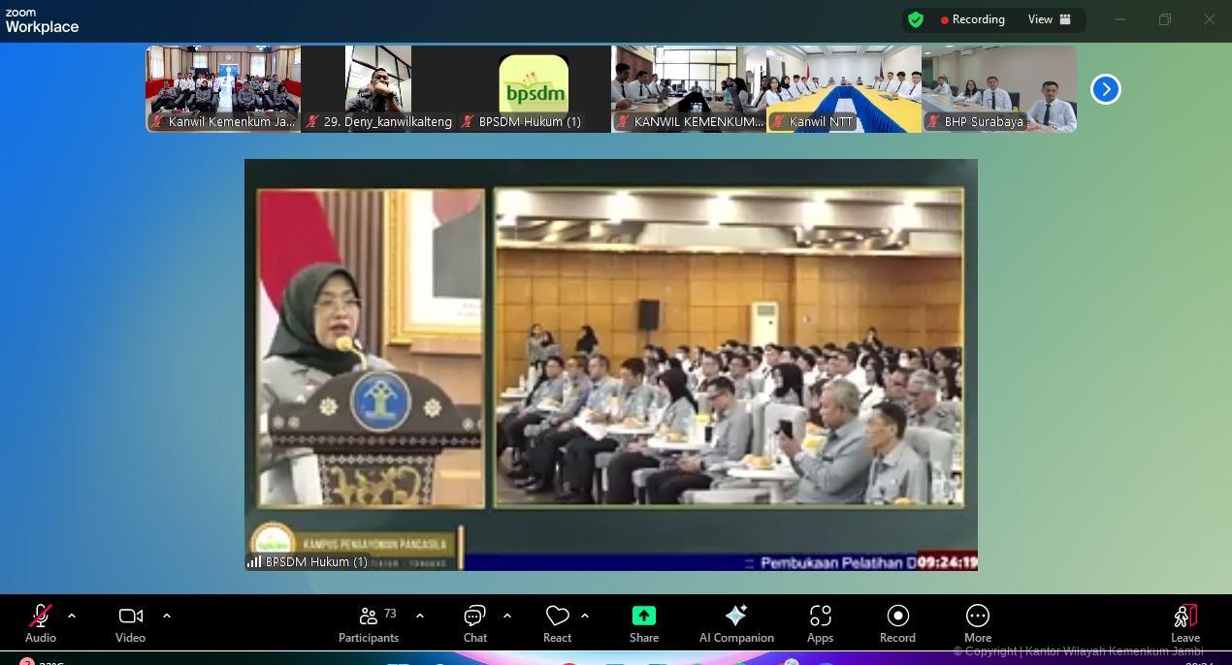Expand the Chat options chevron
The width and height of the screenshot is (1232, 665).
(507, 616)
